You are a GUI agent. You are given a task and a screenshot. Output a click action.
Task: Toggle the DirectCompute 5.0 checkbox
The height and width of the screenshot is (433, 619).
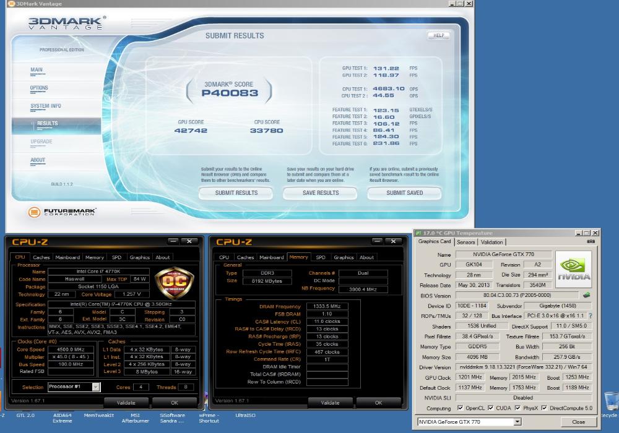click(x=544, y=408)
